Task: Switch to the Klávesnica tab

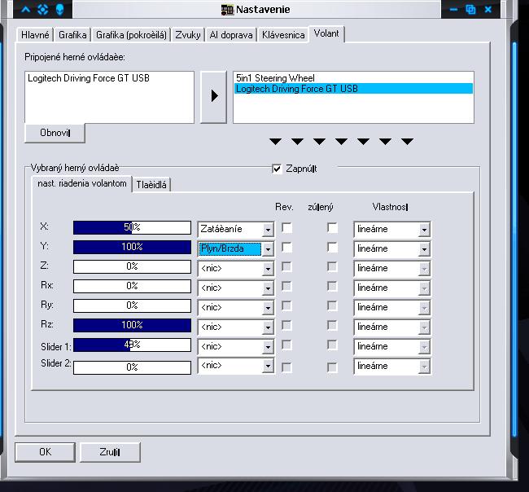Action: [283, 35]
